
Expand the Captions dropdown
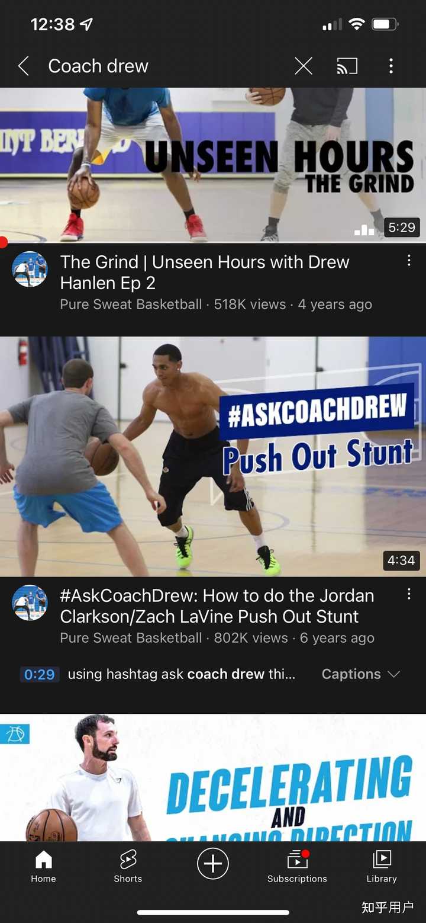tap(361, 674)
